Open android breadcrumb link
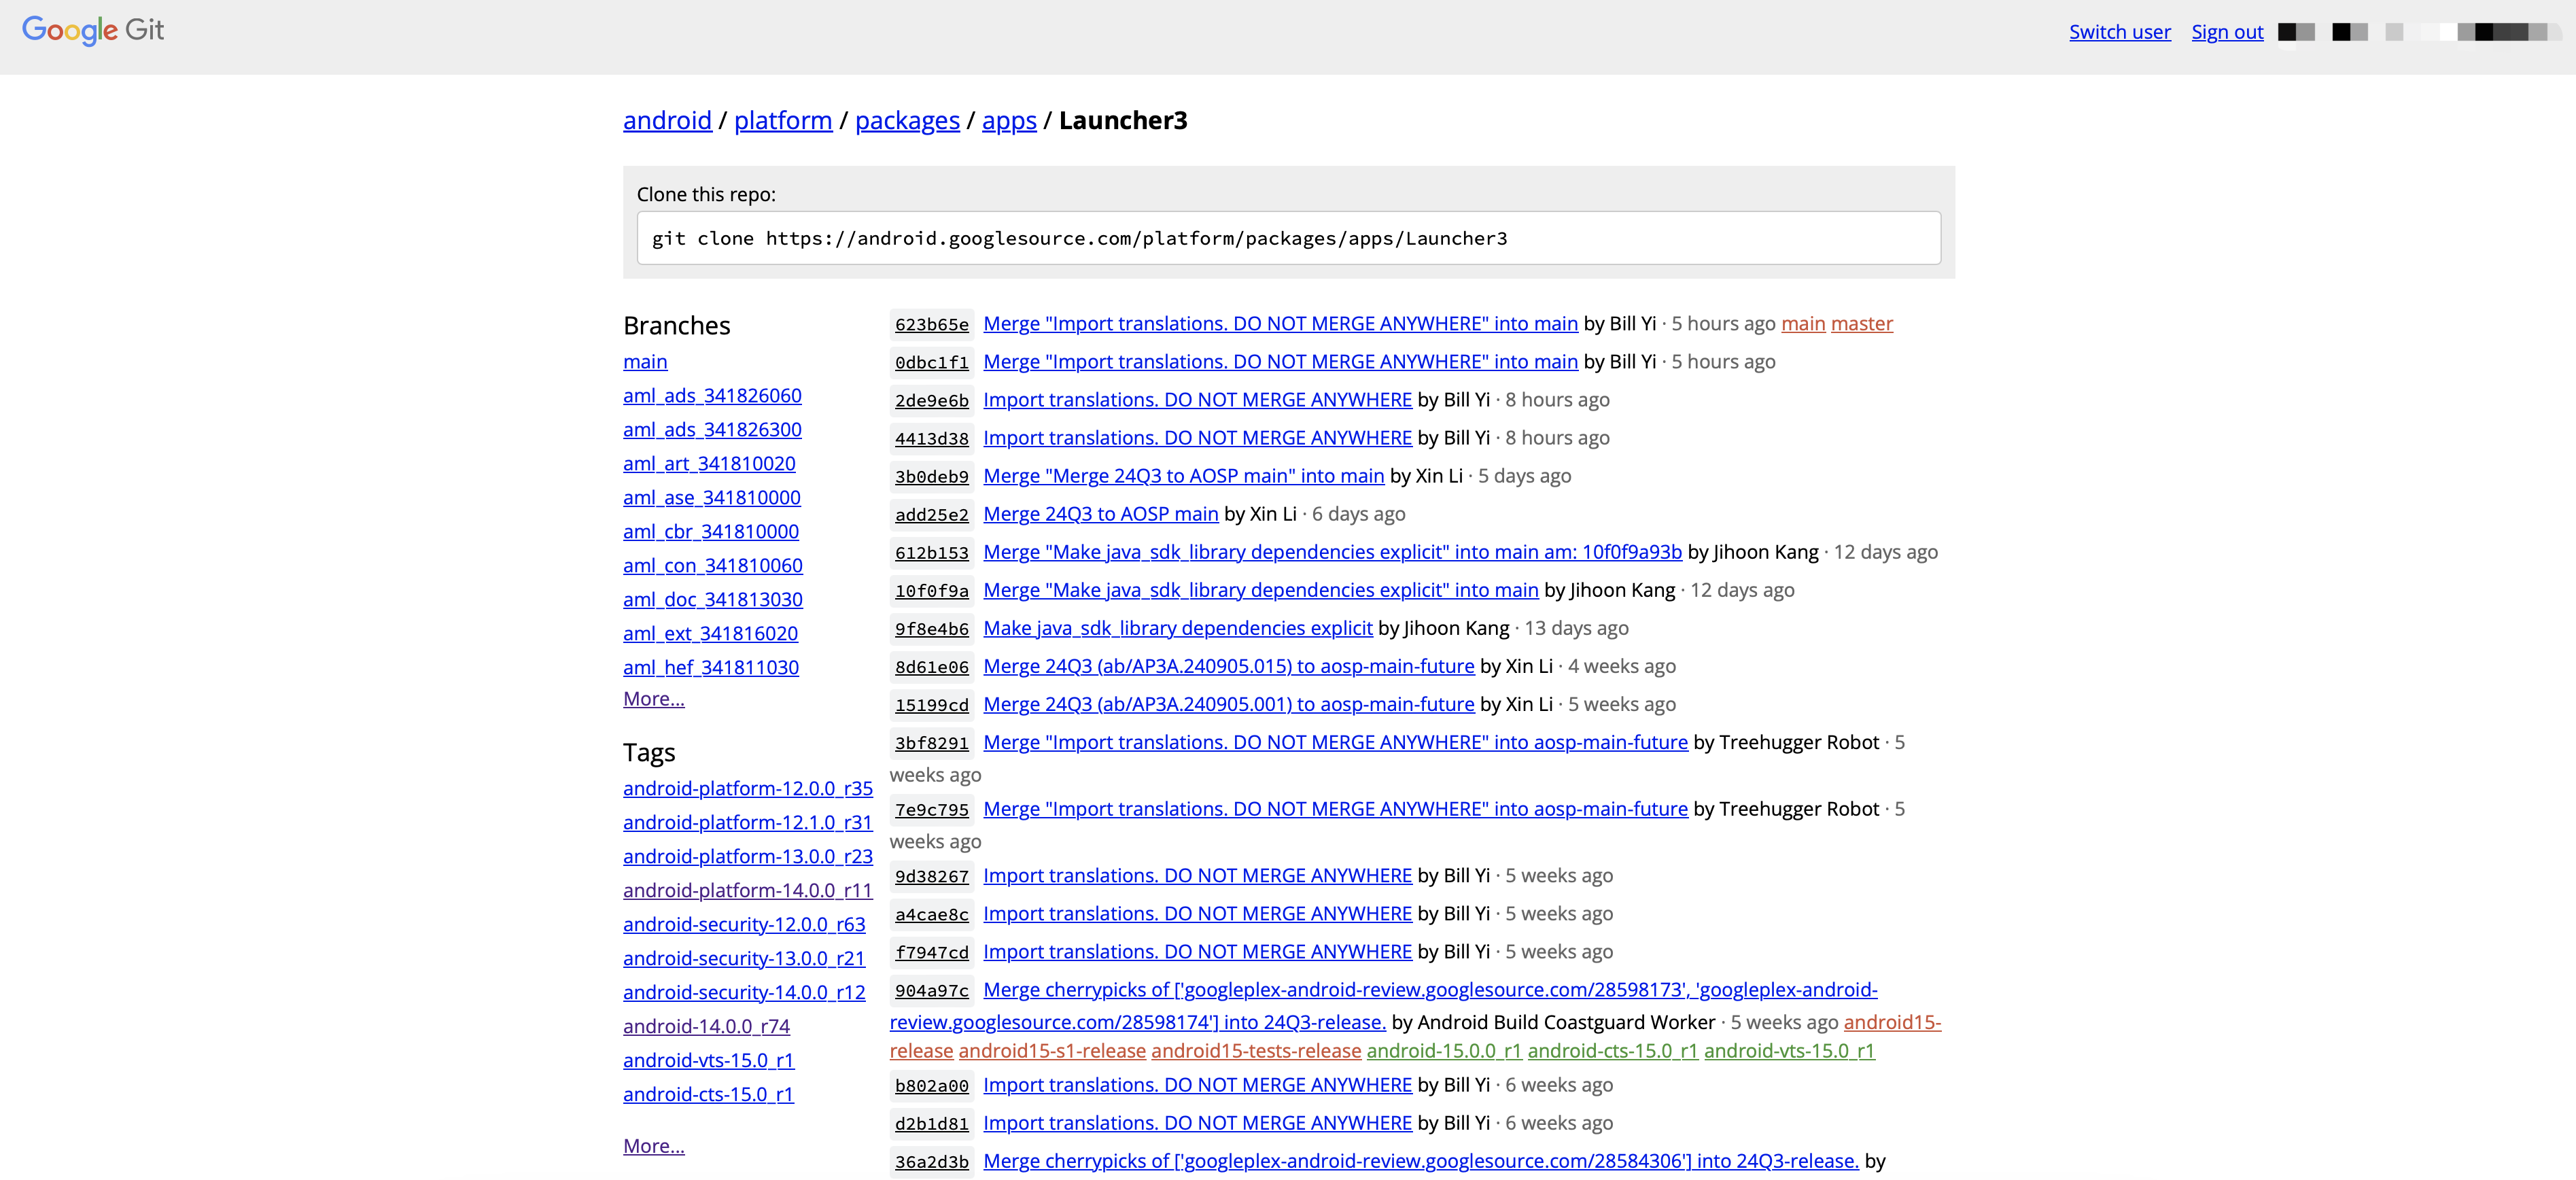The width and height of the screenshot is (2576, 1180). pyautogui.click(x=667, y=120)
